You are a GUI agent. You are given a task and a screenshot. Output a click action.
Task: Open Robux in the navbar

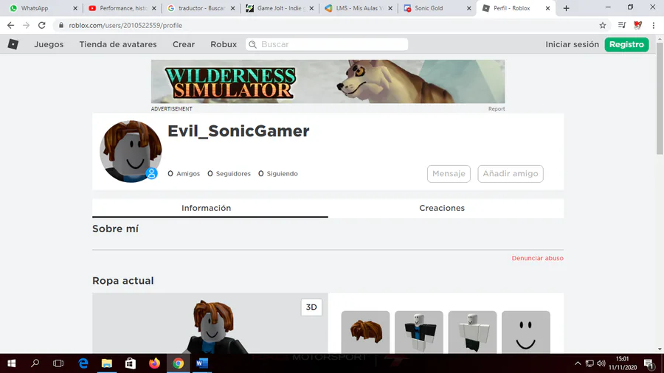click(x=224, y=44)
